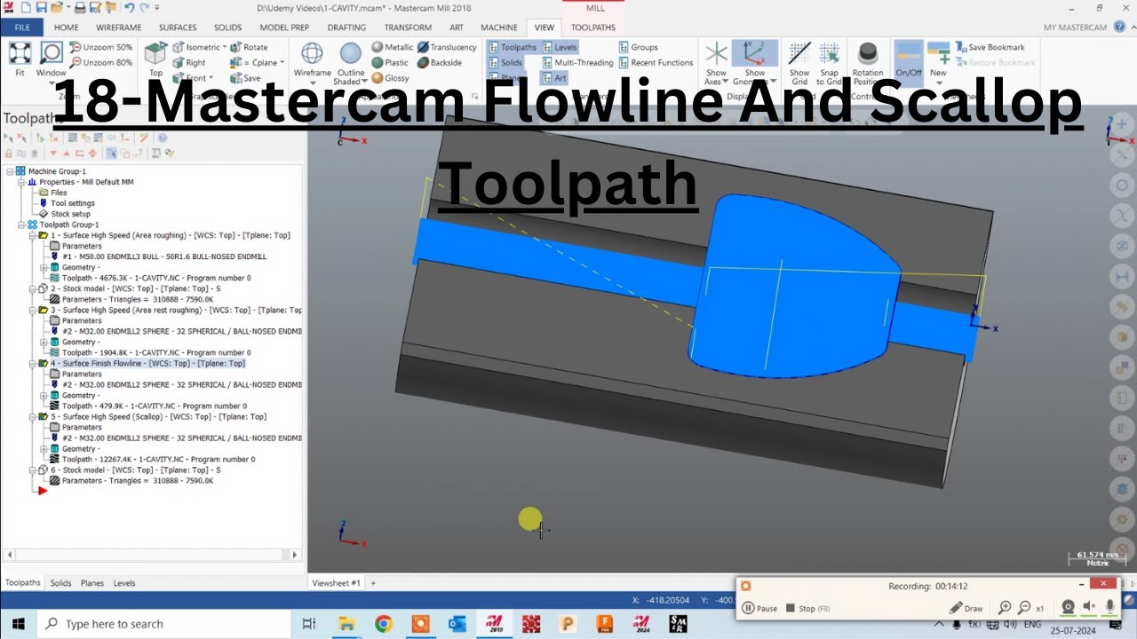Open the SURFACES ribbon tab
Image resolution: width=1137 pixels, height=639 pixels.
point(178,28)
